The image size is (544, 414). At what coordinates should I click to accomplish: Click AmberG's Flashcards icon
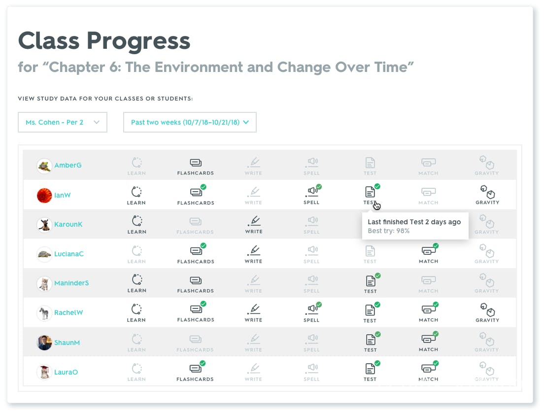pyautogui.click(x=196, y=163)
